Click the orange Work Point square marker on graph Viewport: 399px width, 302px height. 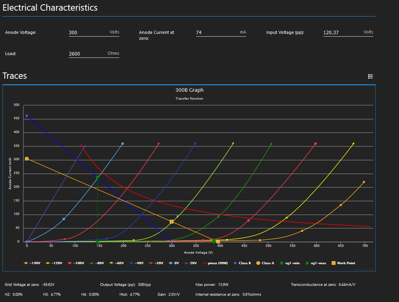tap(171, 222)
